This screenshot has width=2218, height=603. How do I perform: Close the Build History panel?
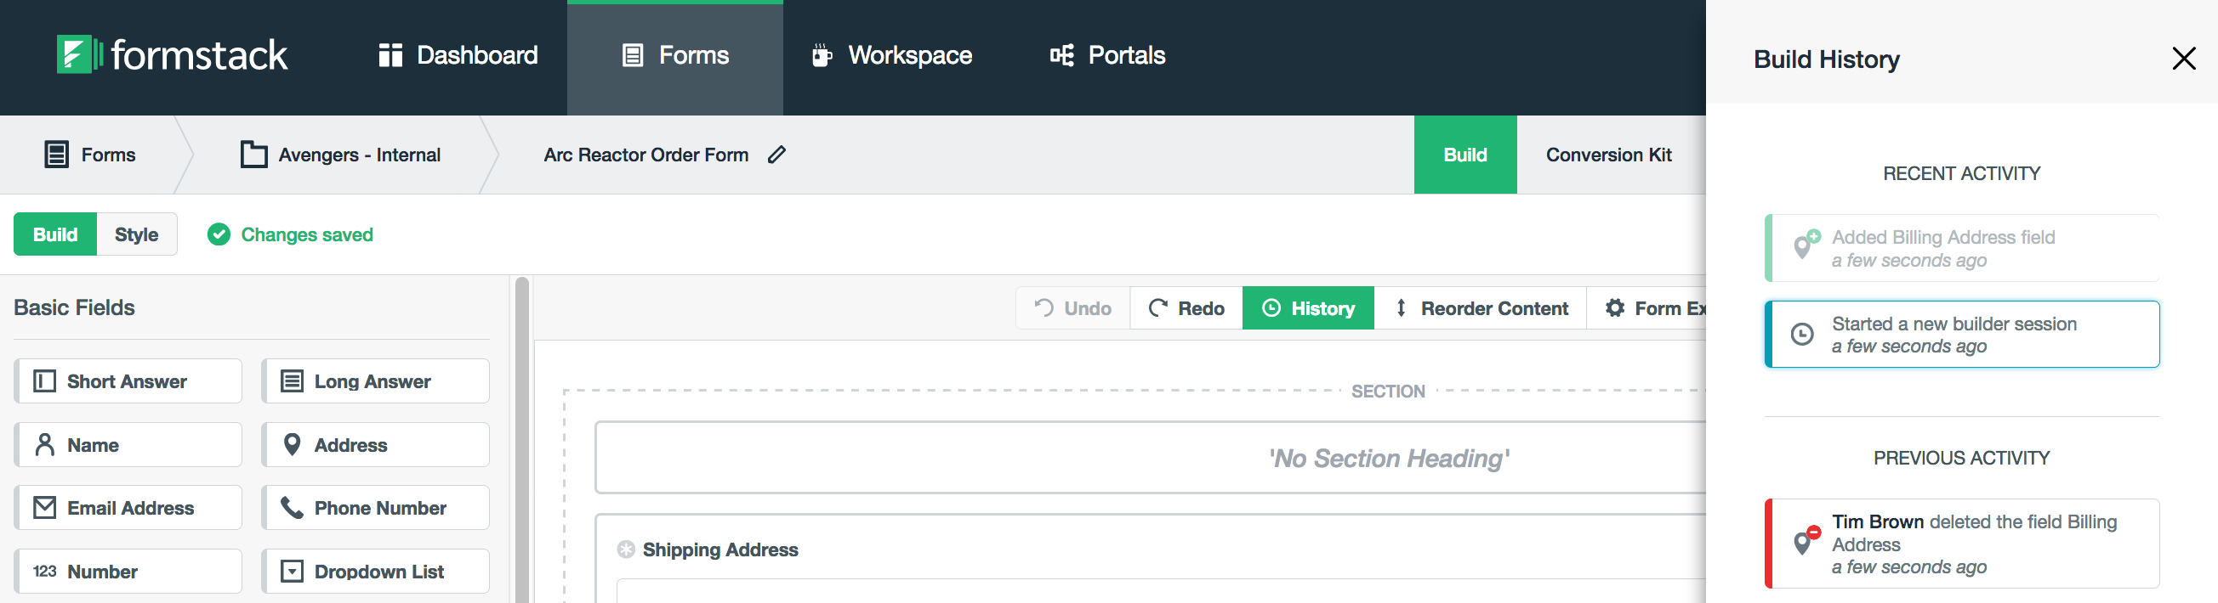(x=2182, y=59)
